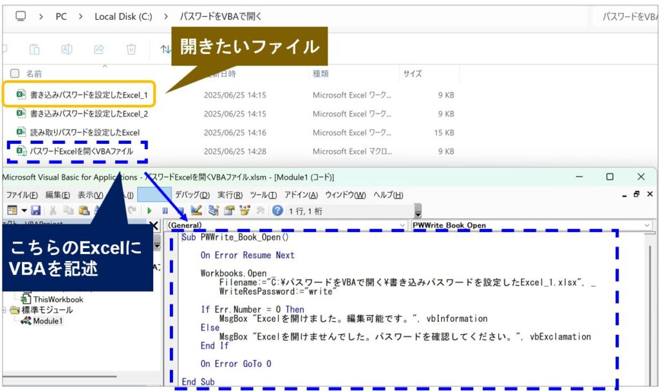
Task: Click the Rename icon in Explorer toolbar
Action: pyautogui.click(x=67, y=49)
